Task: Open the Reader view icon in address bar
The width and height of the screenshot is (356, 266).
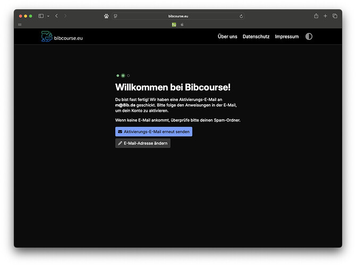Action: (x=115, y=16)
